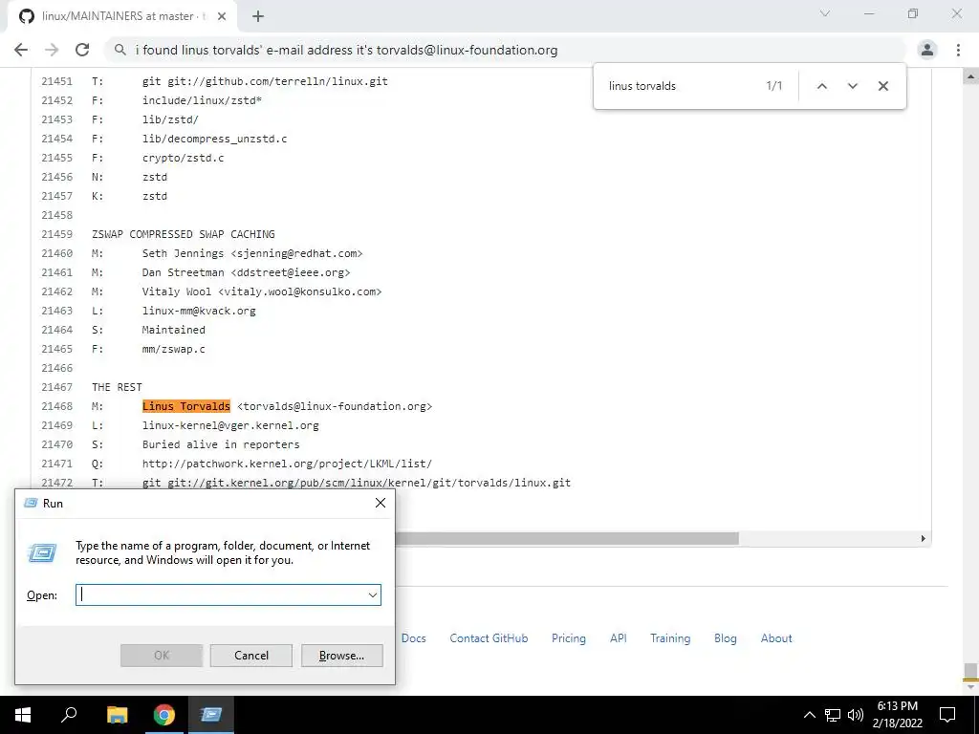
Task: Close the Run dialog with X
Action: pos(381,503)
